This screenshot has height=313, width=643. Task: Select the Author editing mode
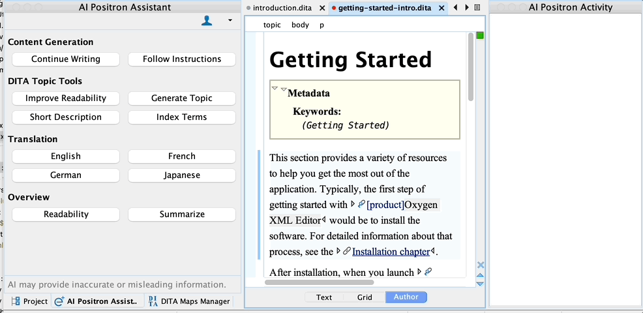click(406, 297)
